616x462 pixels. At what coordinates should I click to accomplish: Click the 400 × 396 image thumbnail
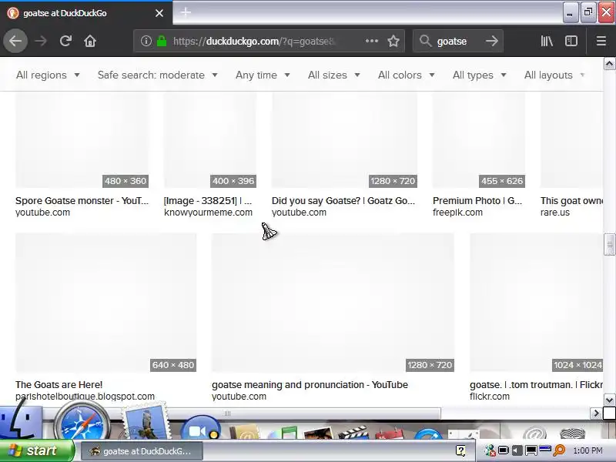[x=209, y=140]
